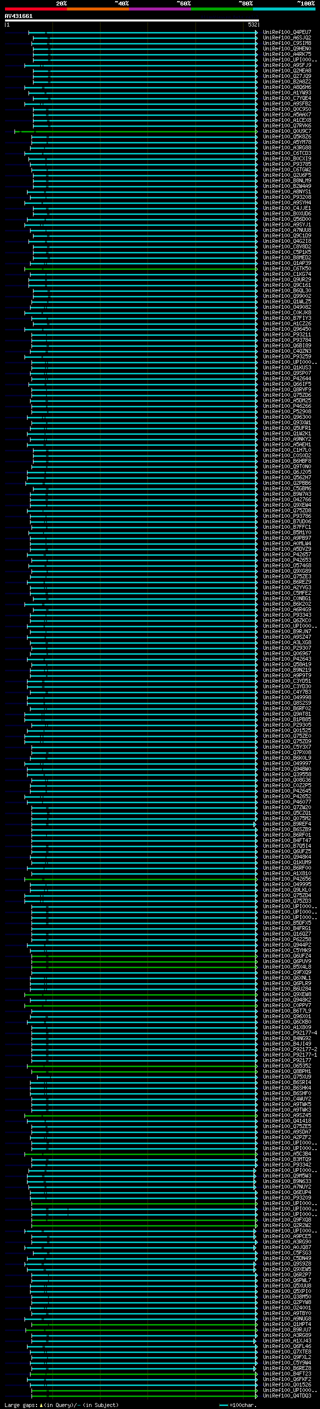This screenshot has height=1409, width=320.
Task: Click hit label UniRef100_A4RK75
Action: (287, 54)
